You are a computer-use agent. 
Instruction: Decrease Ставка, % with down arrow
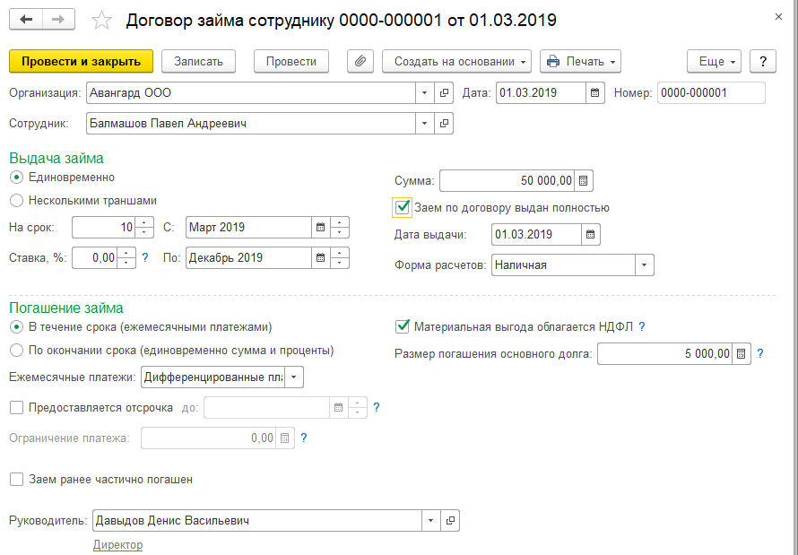coord(126,263)
